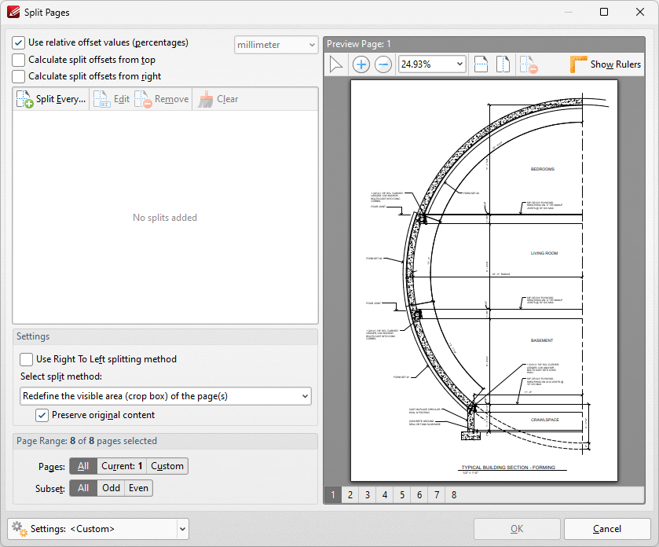Click the Split Every tool icon
The height and width of the screenshot is (547, 659).
click(26, 98)
